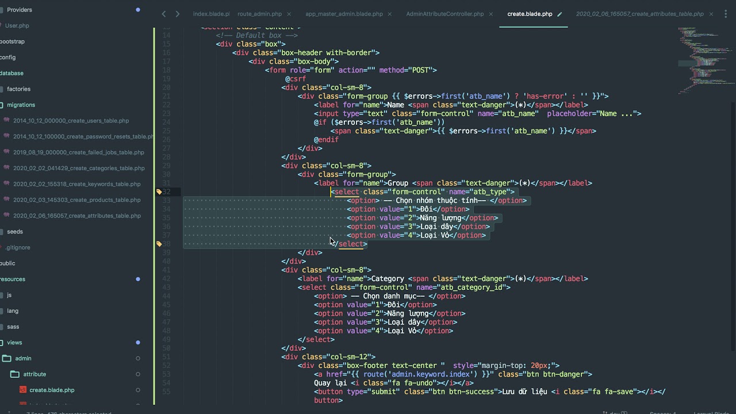Viewport: 736px width, 414px height.
Task: Switch to the index.blade.php tab
Action: [211, 14]
